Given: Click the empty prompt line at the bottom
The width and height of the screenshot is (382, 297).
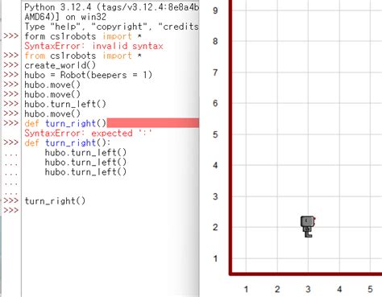Looking at the screenshot, I should point(110,210).
